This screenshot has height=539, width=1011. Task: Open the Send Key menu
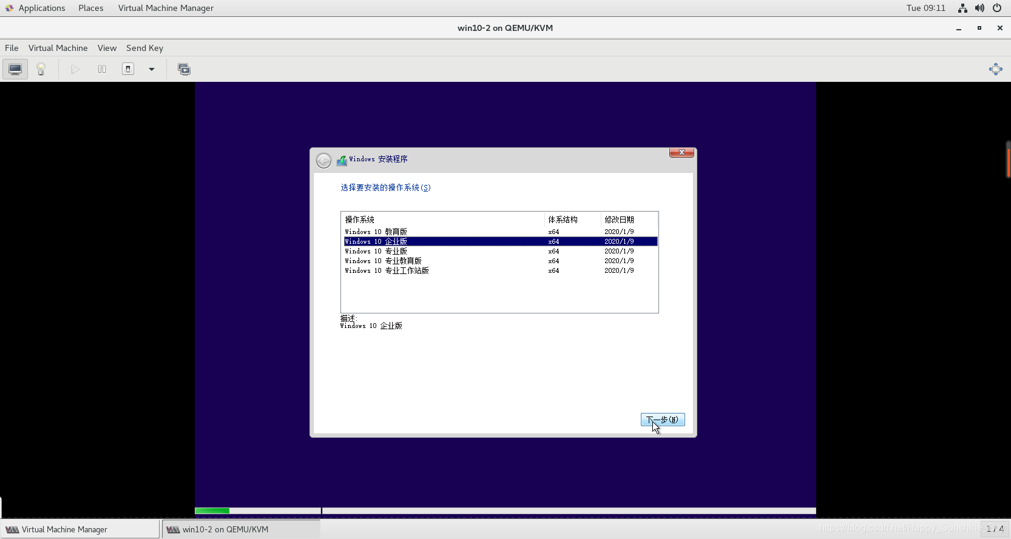point(144,48)
